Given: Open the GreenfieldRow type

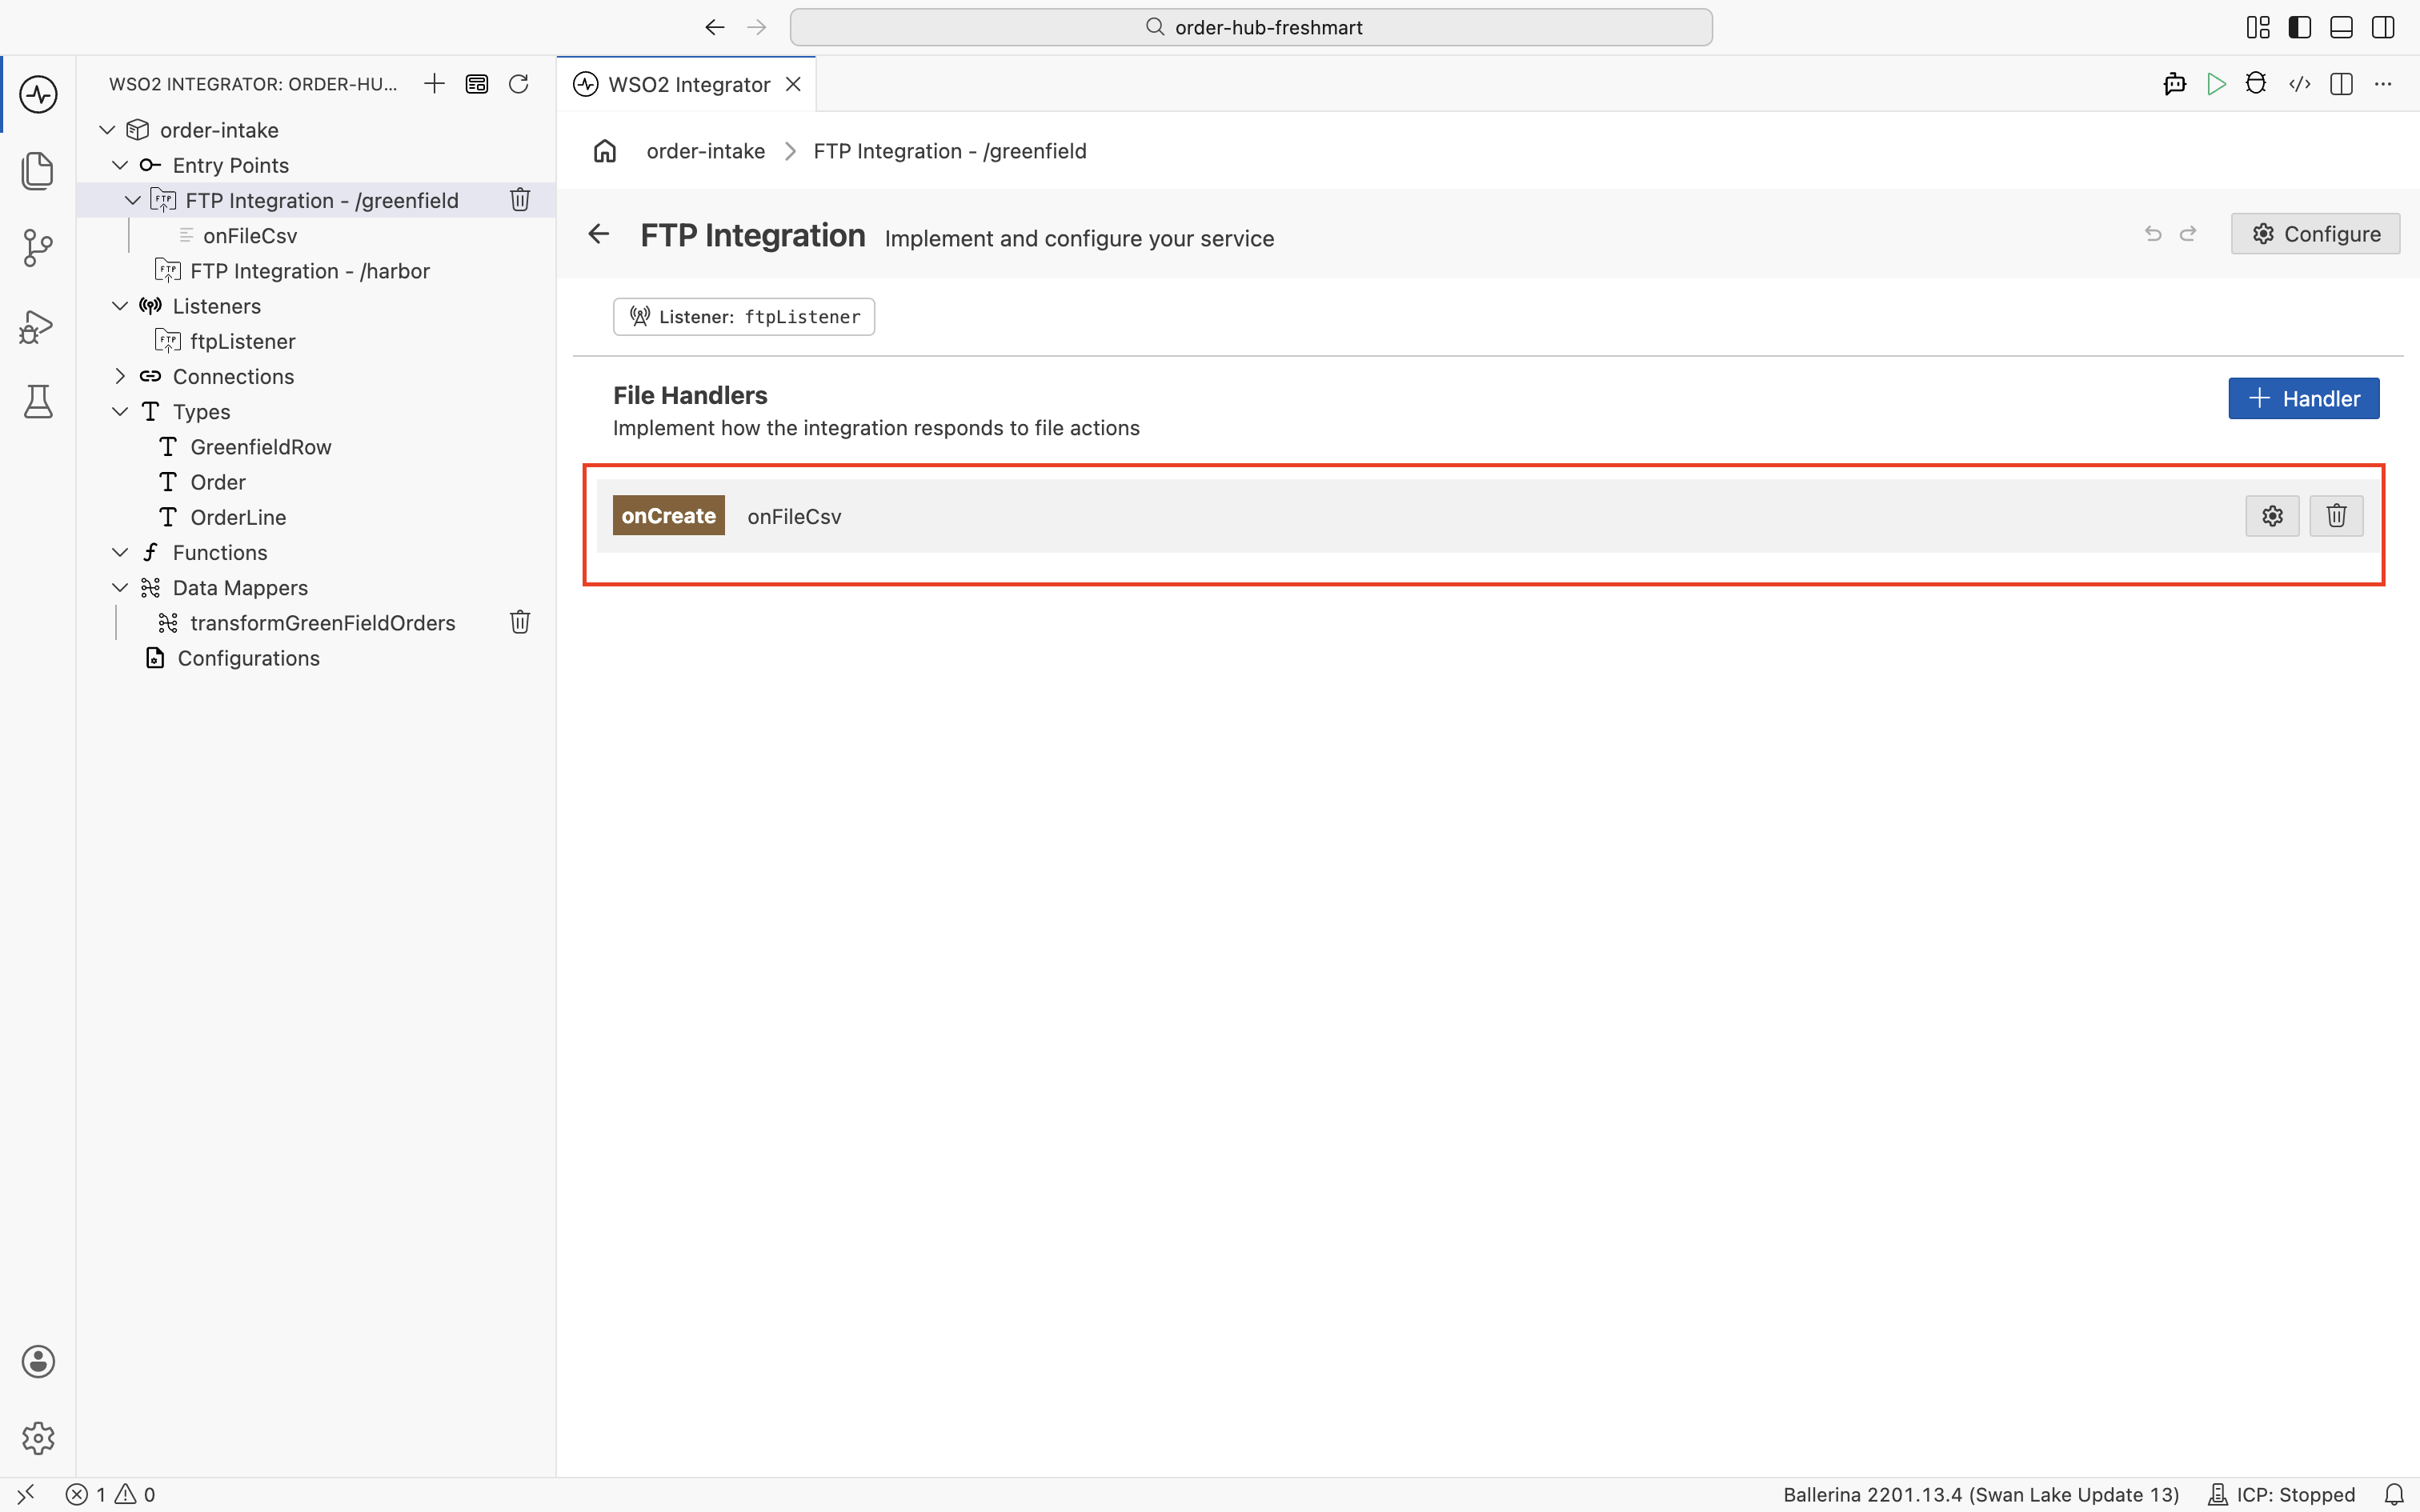Looking at the screenshot, I should click(x=261, y=447).
